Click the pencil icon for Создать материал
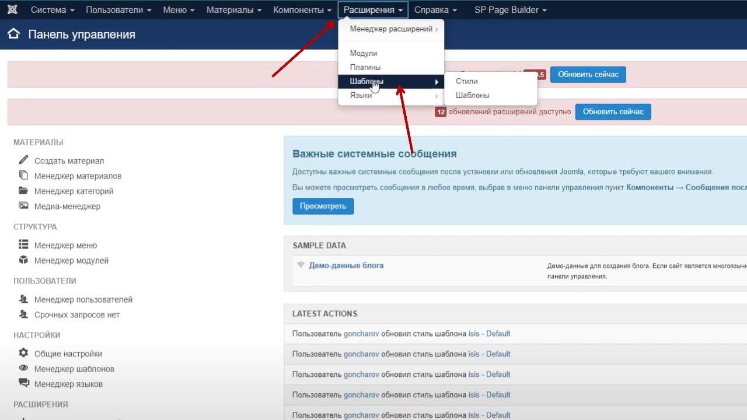This screenshot has width=747, height=420. coord(23,160)
